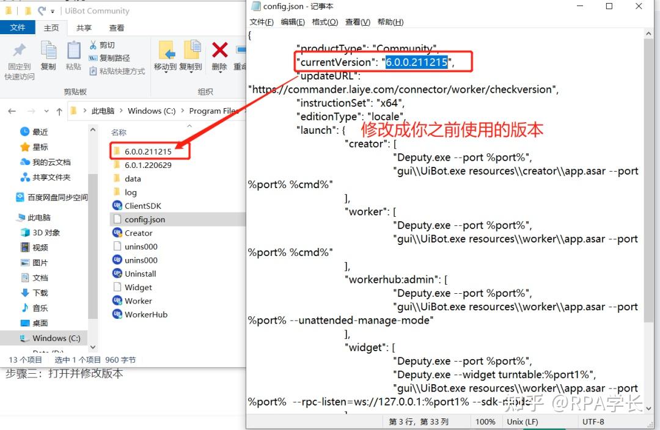
Task: Select 视频 folder in navigation pane
Action: coord(34,247)
